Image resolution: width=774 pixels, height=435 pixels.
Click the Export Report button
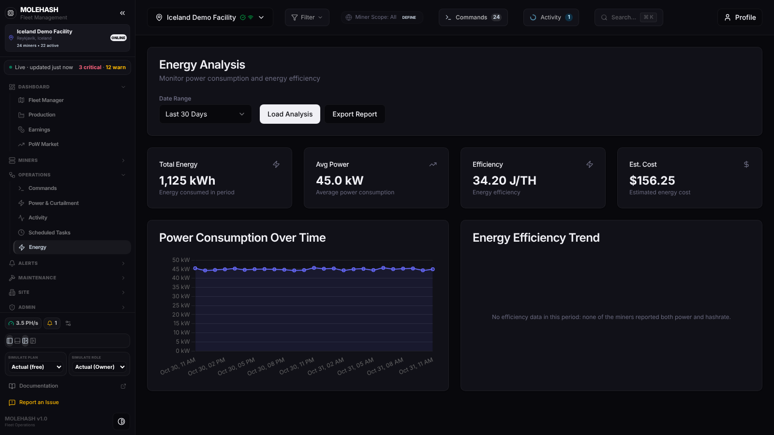(x=355, y=114)
